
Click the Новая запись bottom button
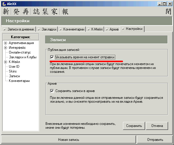(x=69, y=140)
